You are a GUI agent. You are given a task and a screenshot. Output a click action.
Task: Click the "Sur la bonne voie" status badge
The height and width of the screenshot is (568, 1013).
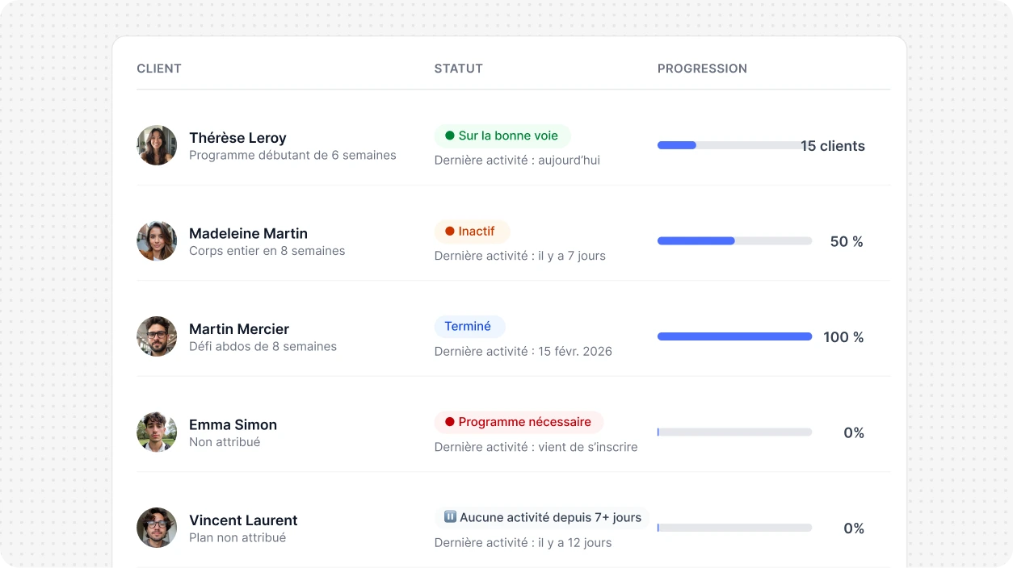point(502,136)
